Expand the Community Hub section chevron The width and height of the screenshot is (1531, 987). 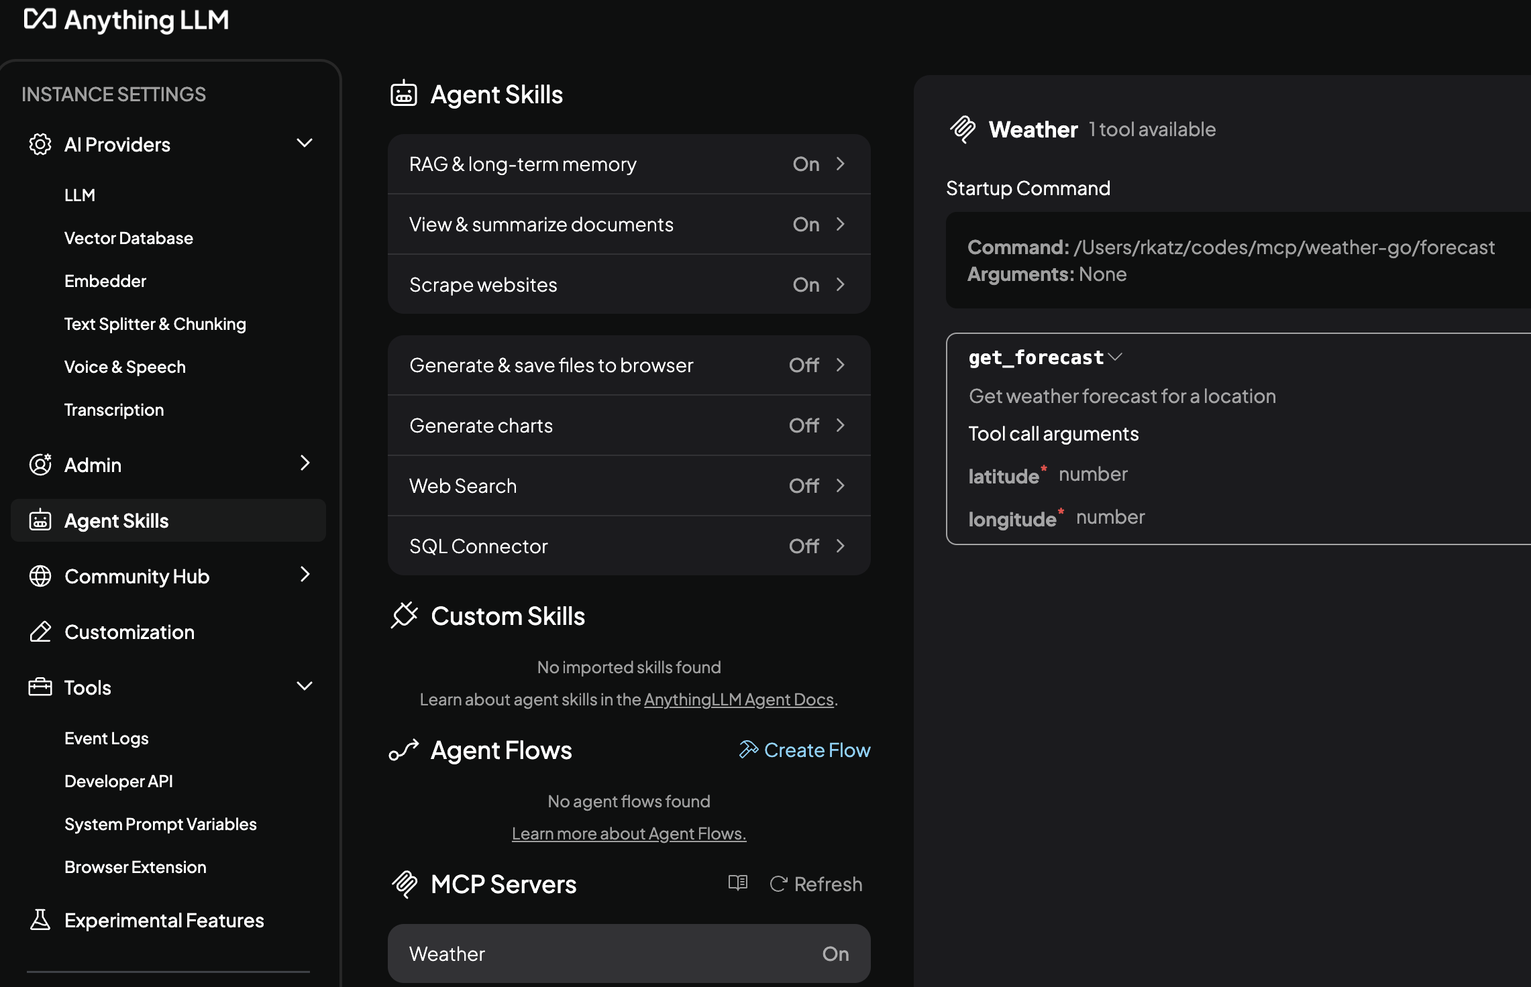[305, 575]
